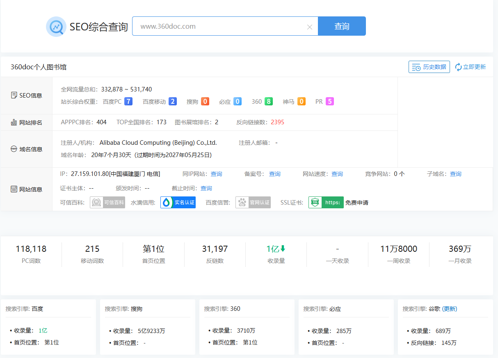
Task: Click the 360 weight badge 8
Action: point(269,101)
